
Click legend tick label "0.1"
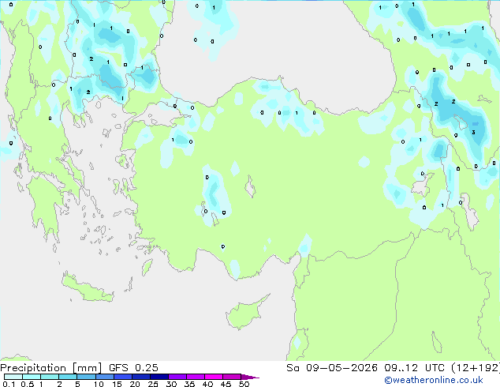9,384
